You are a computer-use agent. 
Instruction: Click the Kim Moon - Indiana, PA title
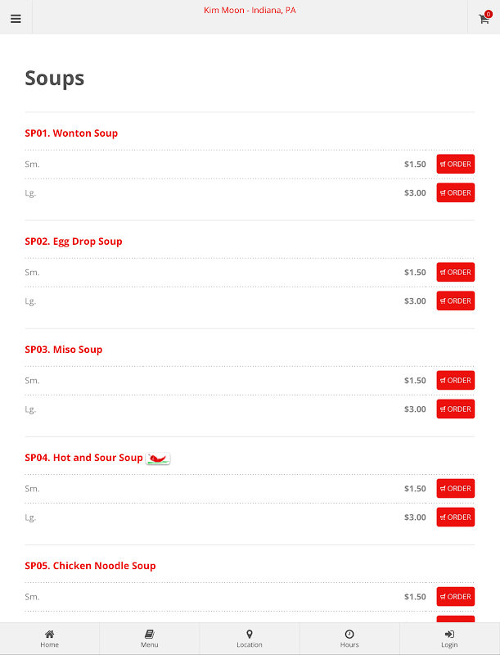click(x=250, y=11)
